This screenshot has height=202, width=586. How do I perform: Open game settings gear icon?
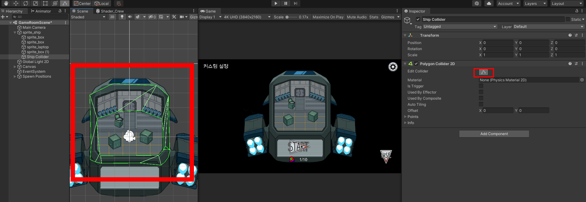pyautogui.click(x=393, y=67)
